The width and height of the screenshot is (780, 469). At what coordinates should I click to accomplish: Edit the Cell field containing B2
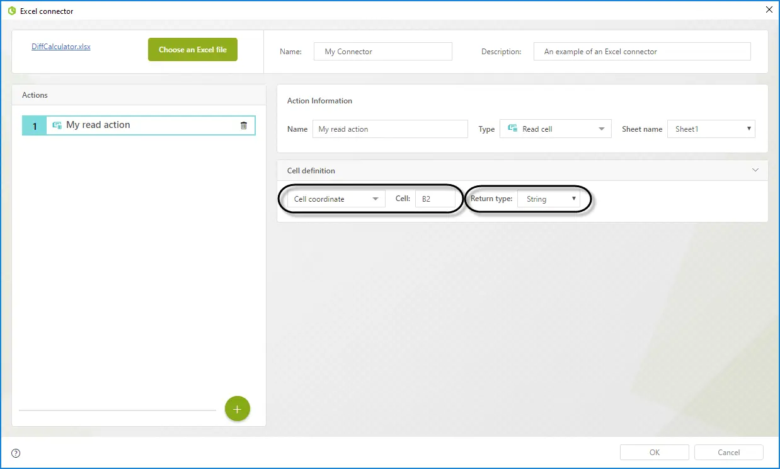coord(435,199)
